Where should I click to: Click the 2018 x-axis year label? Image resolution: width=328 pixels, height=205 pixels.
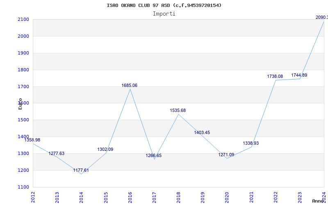[178, 197]
